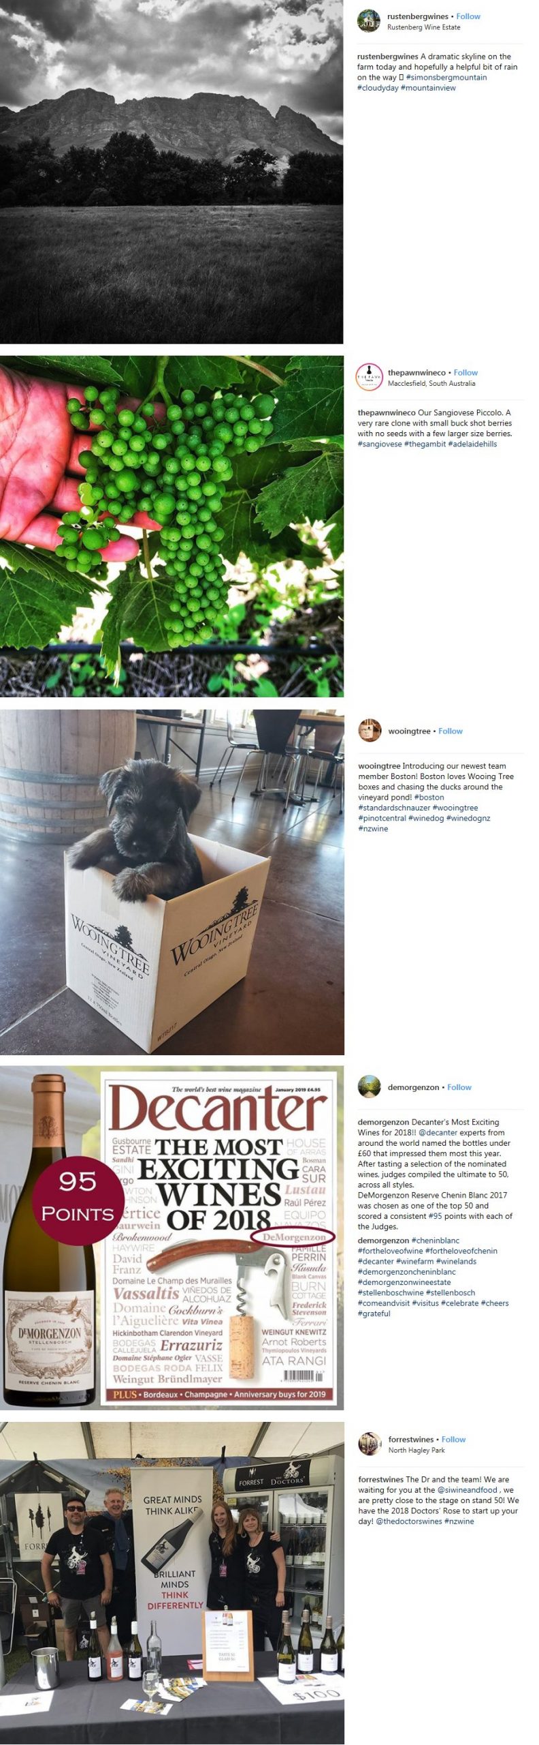Open the #sangiovese hashtag
The image size is (539, 1745).
(x=380, y=444)
